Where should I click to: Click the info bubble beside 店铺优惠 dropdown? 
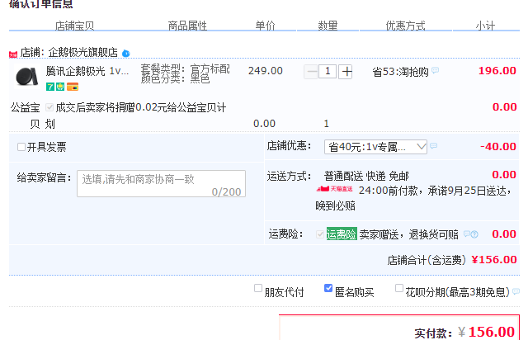coord(434,146)
